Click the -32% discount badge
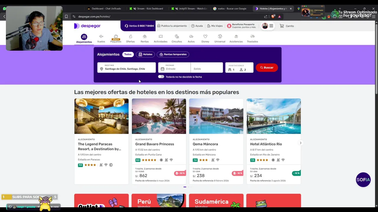378x212 pixels. coord(180,173)
